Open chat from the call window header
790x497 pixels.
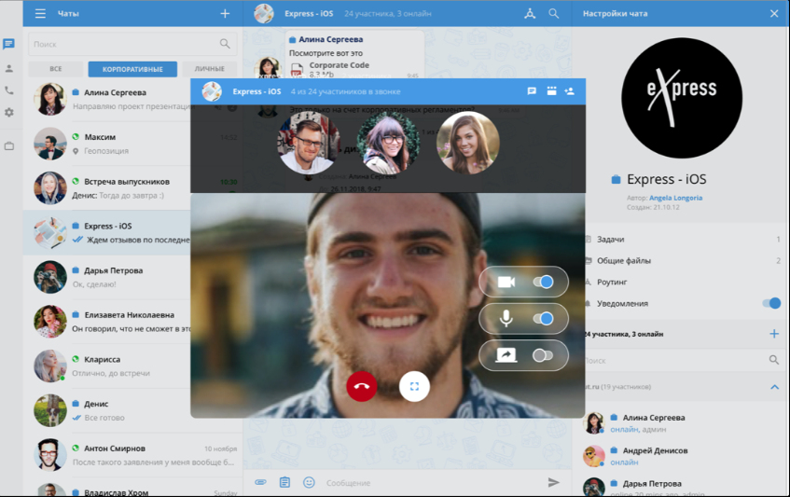531,91
